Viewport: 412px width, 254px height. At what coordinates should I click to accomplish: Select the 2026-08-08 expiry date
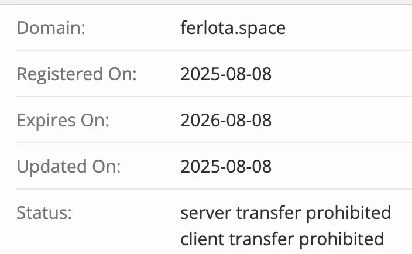click(x=226, y=121)
